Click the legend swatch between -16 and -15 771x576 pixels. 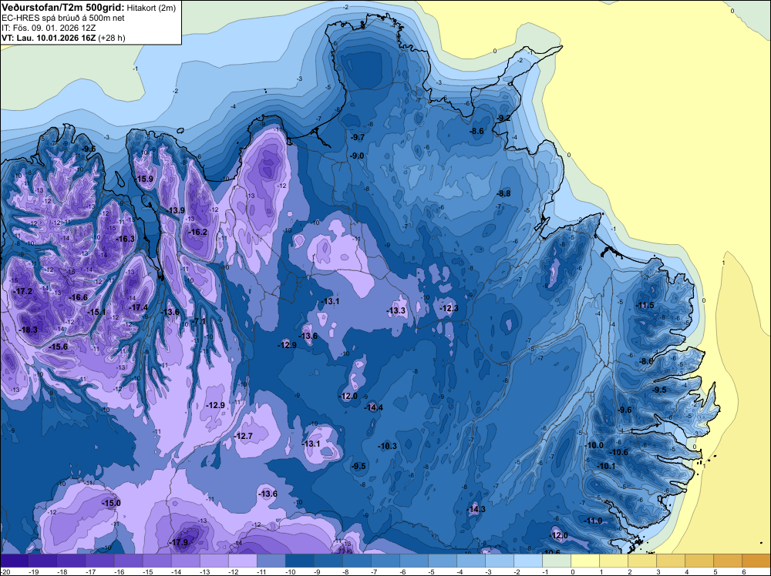tap(128, 561)
